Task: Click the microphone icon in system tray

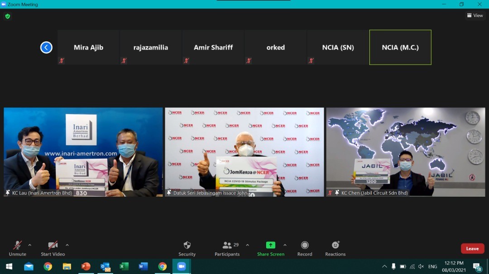Action: point(393,266)
